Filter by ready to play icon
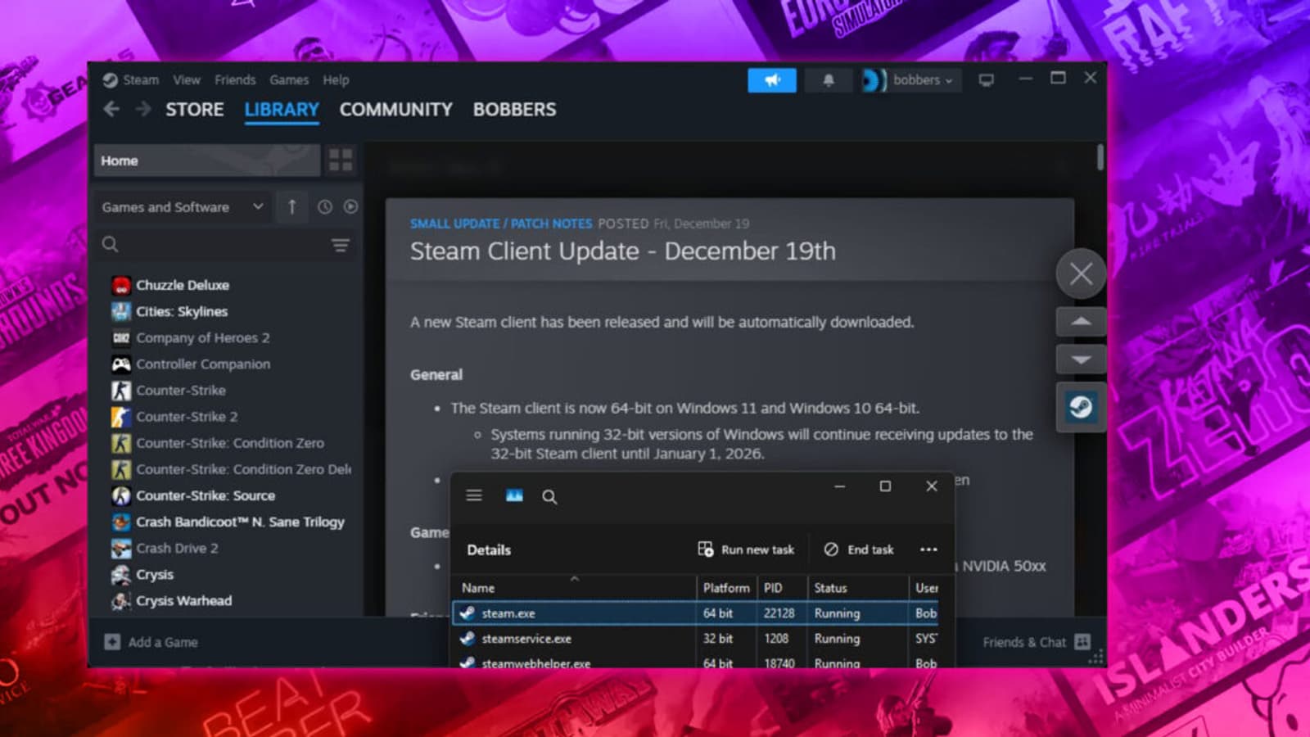The height and width of the screenshot is (737, 1310). (350, 207)
